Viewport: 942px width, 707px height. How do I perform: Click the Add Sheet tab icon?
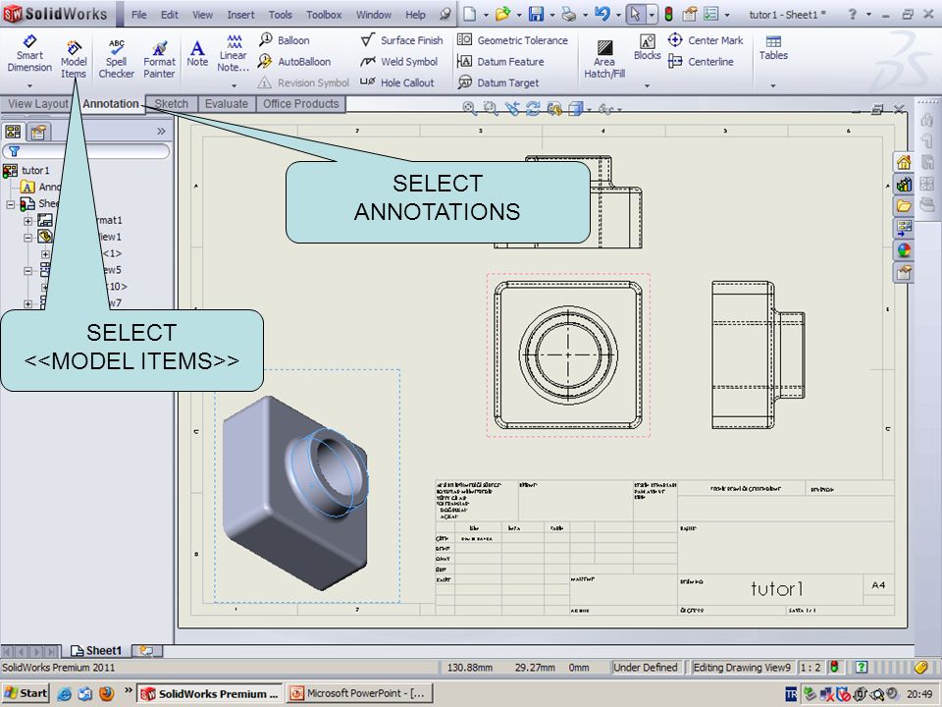(146, 650)
